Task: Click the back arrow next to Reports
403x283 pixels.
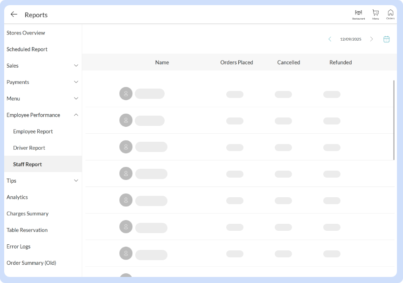Action: 14,14
